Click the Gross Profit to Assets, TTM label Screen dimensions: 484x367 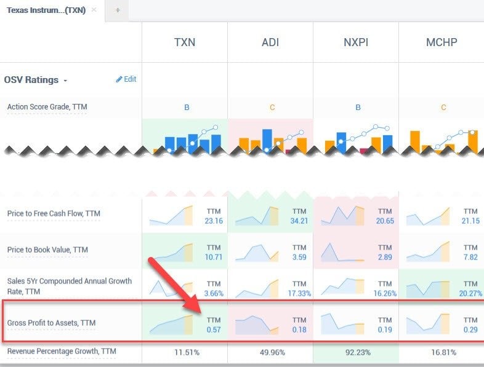point(51,323)
